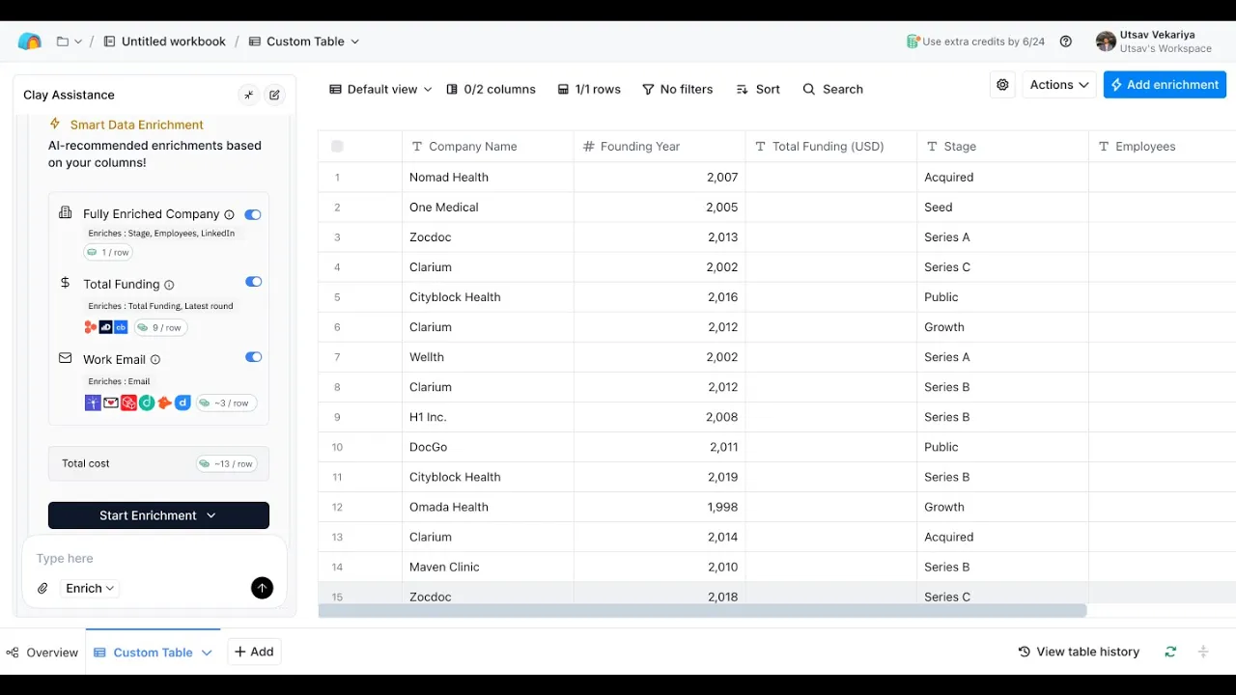
Task: Click the ~3 / row credit badge
Action: [226, 403]
